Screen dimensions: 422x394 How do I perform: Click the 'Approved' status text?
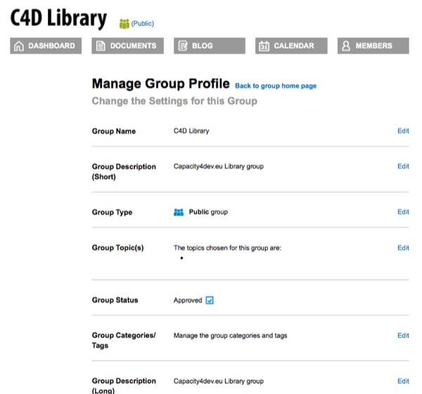(x=188, y=300)
